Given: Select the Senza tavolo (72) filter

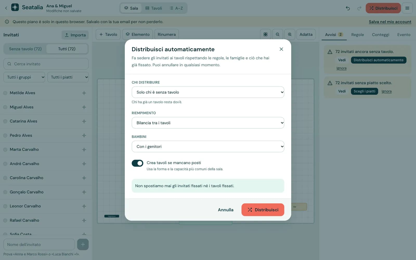Looking at the screenshot, I should coord(25,49).
